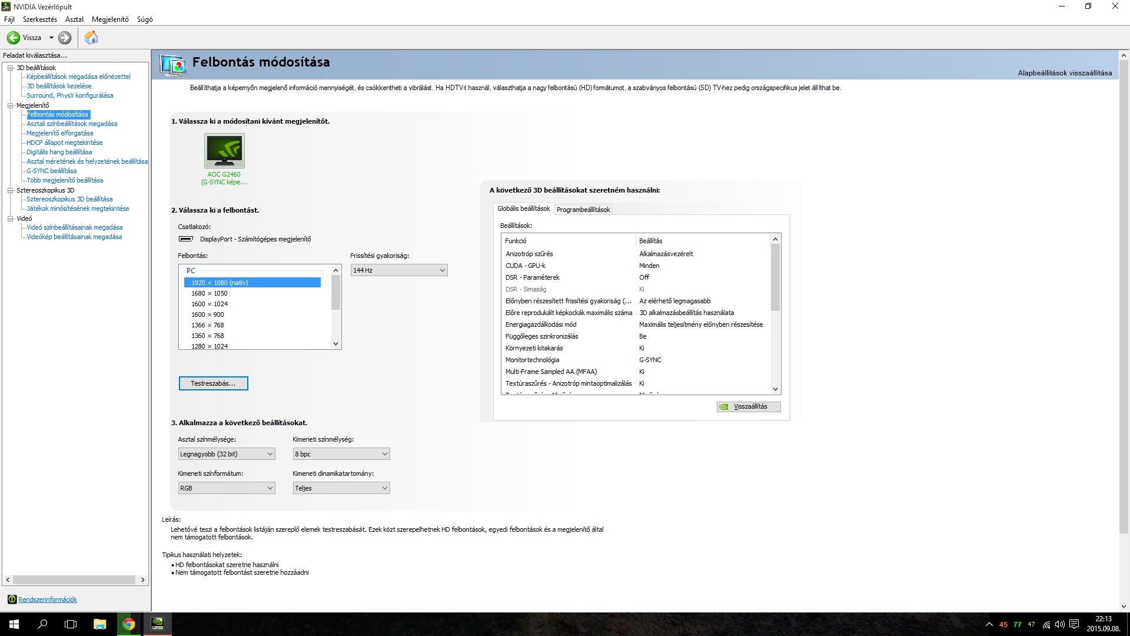The image size is (1130, 636).
Task: Open 3D beállítások kezelése in tree
Action: coord(59,86)
